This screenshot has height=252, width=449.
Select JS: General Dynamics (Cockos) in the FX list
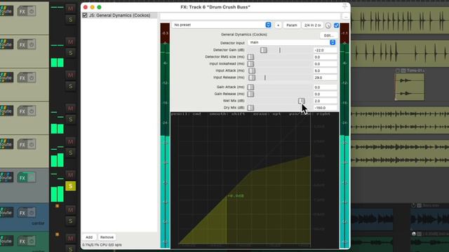(119, 15)
